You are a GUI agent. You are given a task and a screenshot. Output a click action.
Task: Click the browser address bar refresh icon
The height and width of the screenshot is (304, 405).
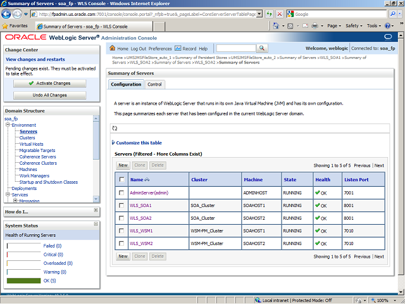tap(269, 14)
